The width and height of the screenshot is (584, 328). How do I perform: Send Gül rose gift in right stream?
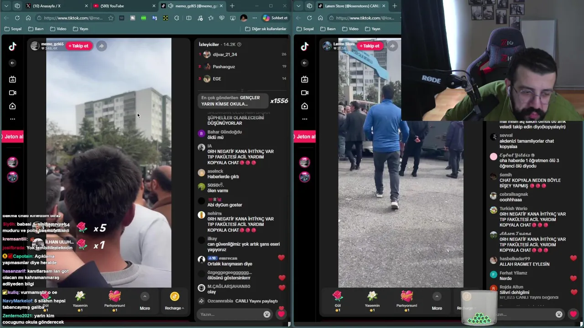click(338, 301)
